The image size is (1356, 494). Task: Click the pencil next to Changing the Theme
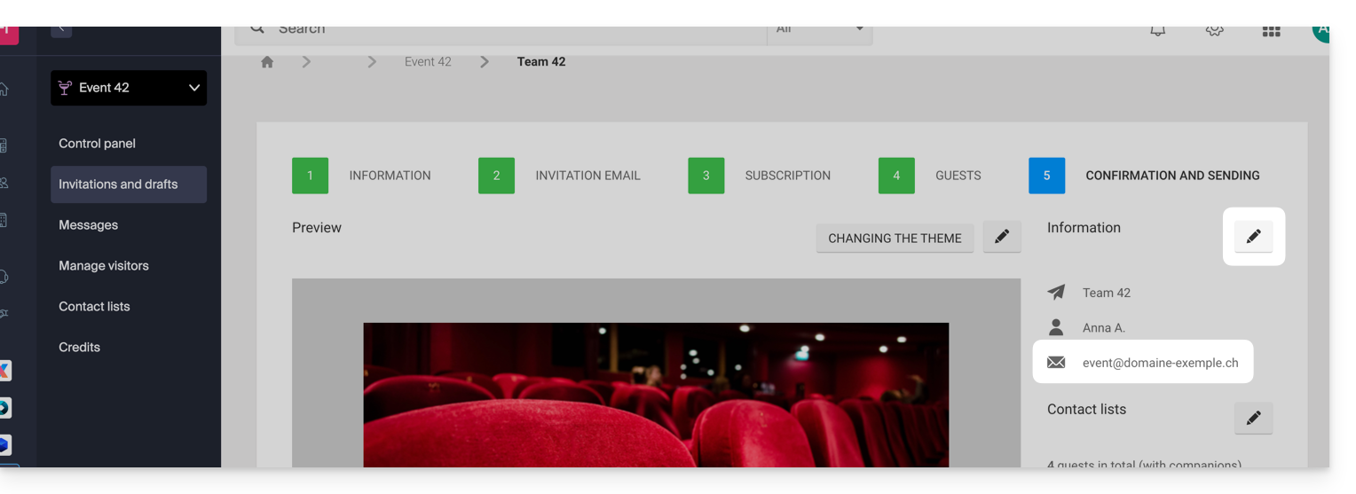pos(1002,237)
